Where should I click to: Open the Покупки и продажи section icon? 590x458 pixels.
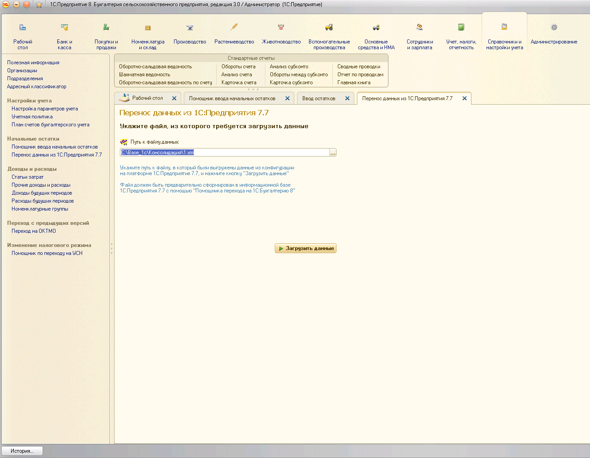(106, 27)
